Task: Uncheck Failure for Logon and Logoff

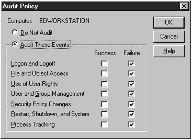Action: (132, 64)
